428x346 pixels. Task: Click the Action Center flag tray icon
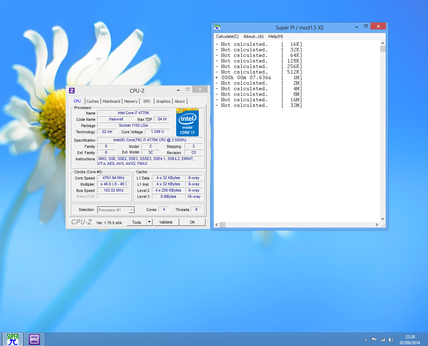tap(374, 340)
